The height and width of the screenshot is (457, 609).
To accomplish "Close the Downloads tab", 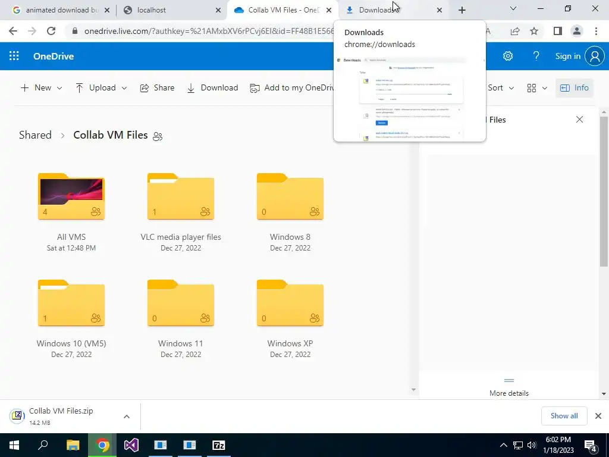I will 440,10.
